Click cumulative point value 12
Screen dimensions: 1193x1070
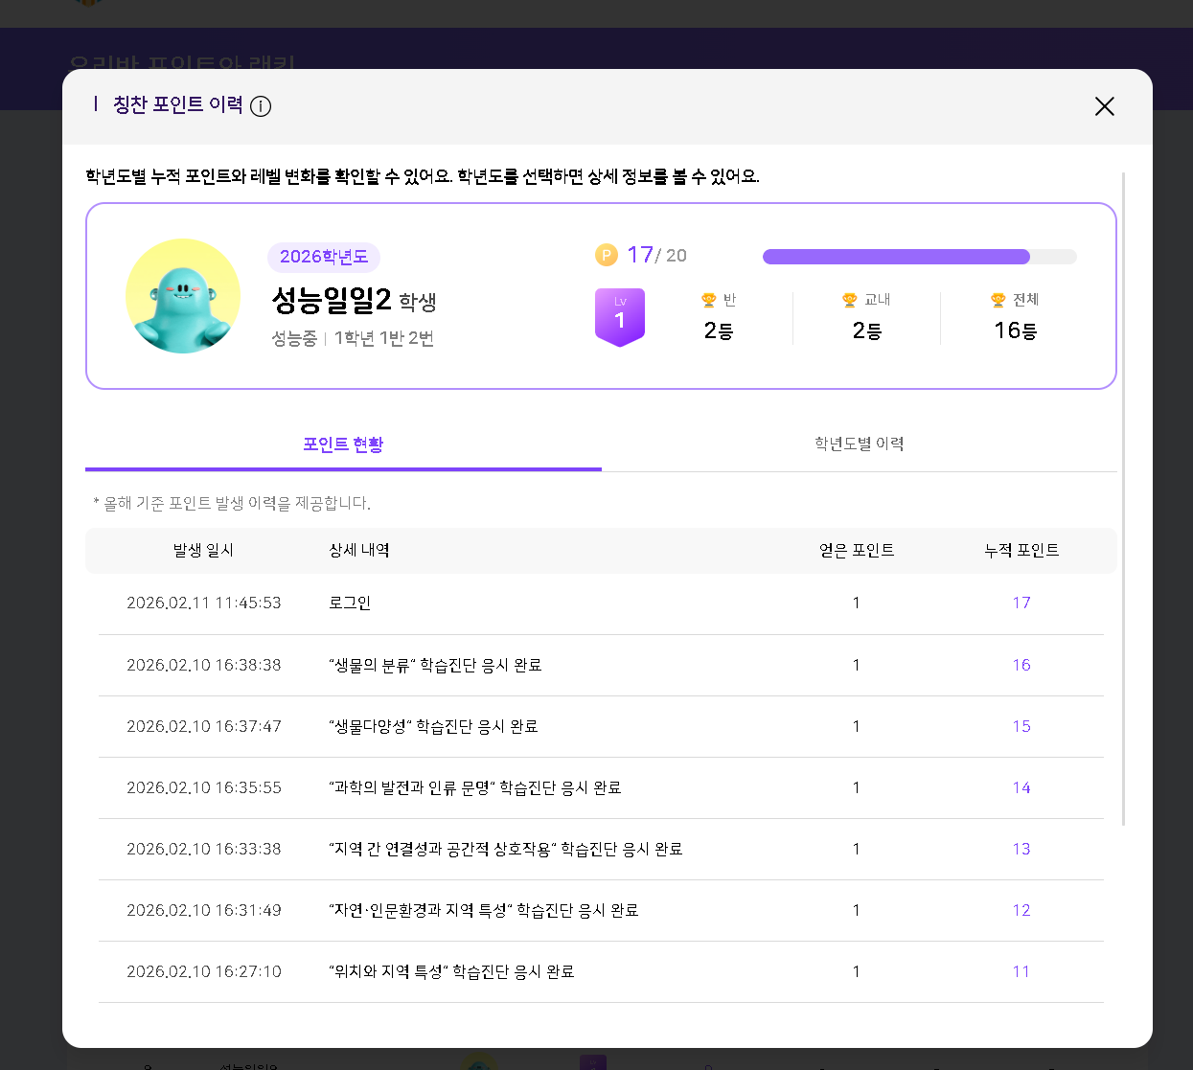click(x=1021, y=910)
